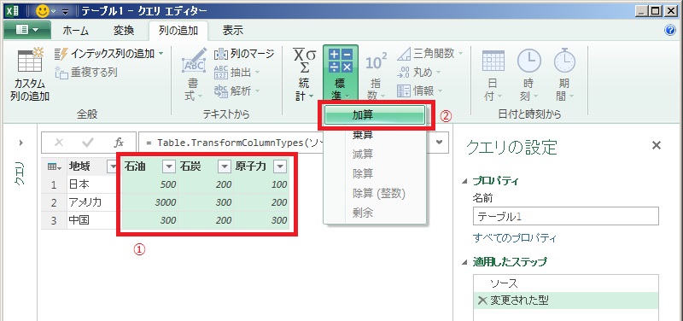This screenshot has height=321, width=683.
Task: Expand the formula bar with chevron
Action: pos(440,142)
